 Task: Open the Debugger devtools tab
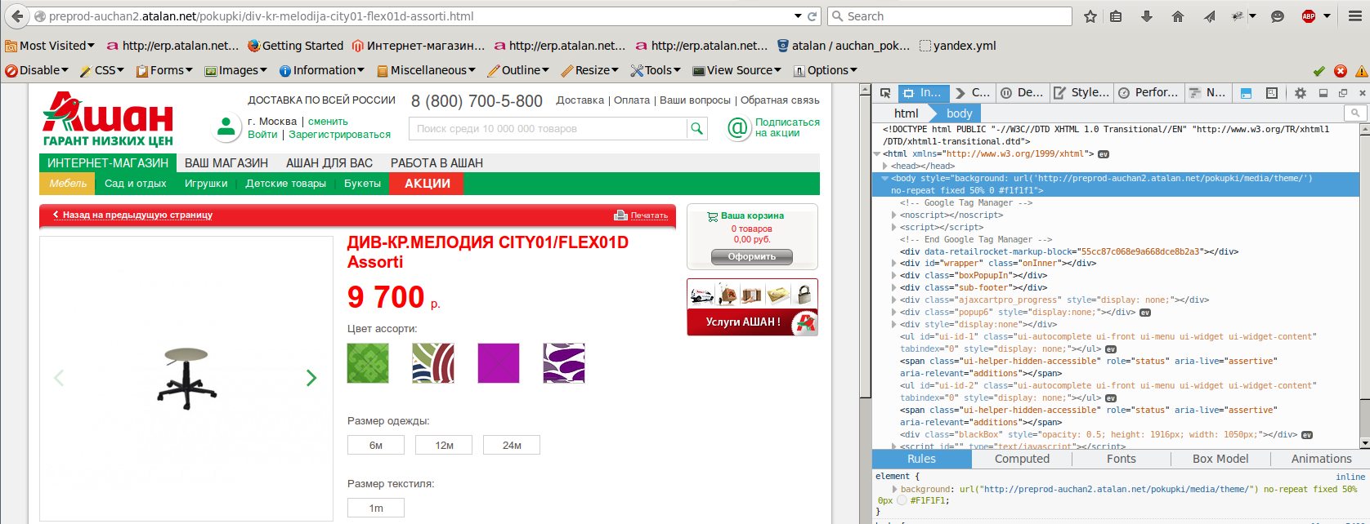point(1022,93)
